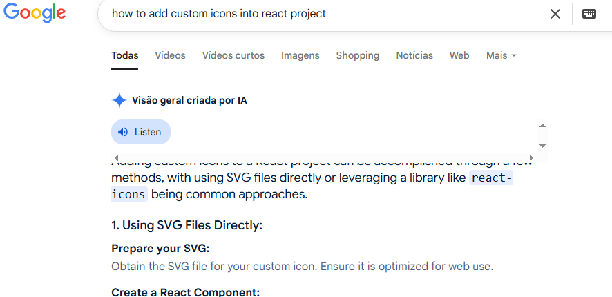Open the on-screen keyboard icon
The width and height of the screenshot is (612, 297).
pyautogui.click(x=589, y=14)
